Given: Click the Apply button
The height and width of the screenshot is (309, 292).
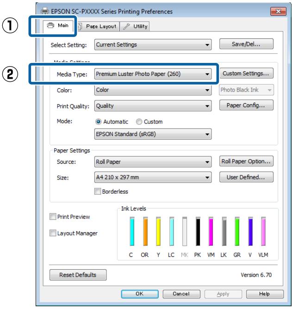Looking at the screenshot, I should click(223, 294).
